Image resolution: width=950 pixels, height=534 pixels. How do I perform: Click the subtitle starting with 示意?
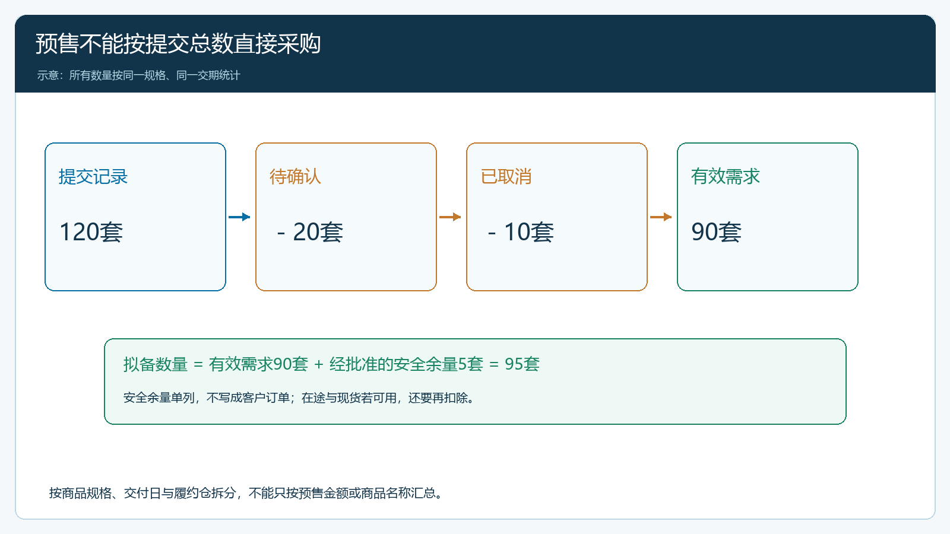(138, 75)
